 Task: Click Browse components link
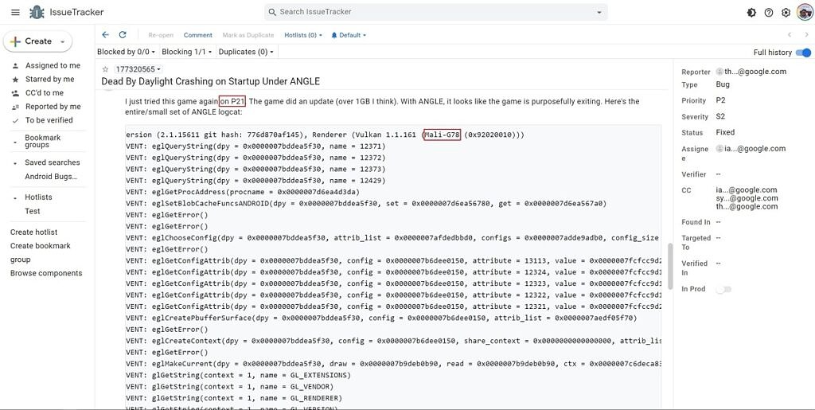(x=46, y=273)
